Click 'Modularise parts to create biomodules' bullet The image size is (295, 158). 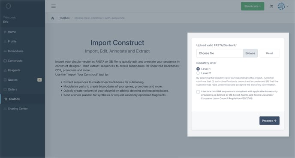click(113, 86)
